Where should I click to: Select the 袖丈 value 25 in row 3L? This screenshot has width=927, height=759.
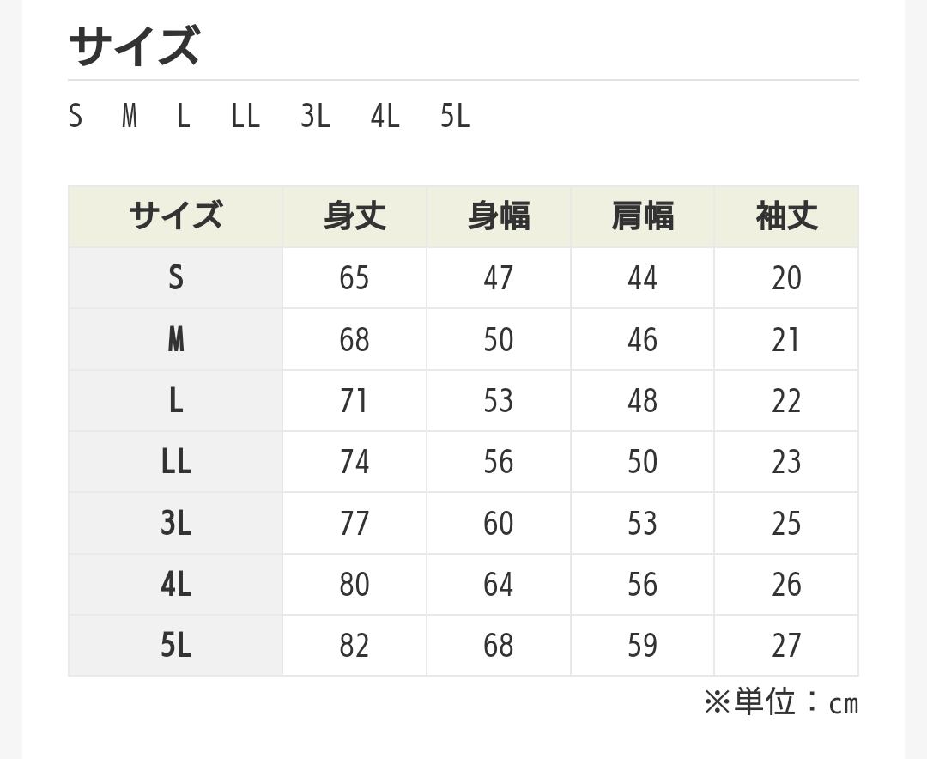[786, 524]
